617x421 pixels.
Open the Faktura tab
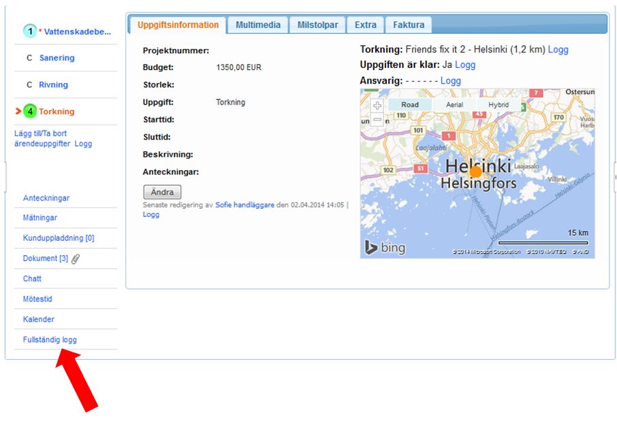(409, 25)
